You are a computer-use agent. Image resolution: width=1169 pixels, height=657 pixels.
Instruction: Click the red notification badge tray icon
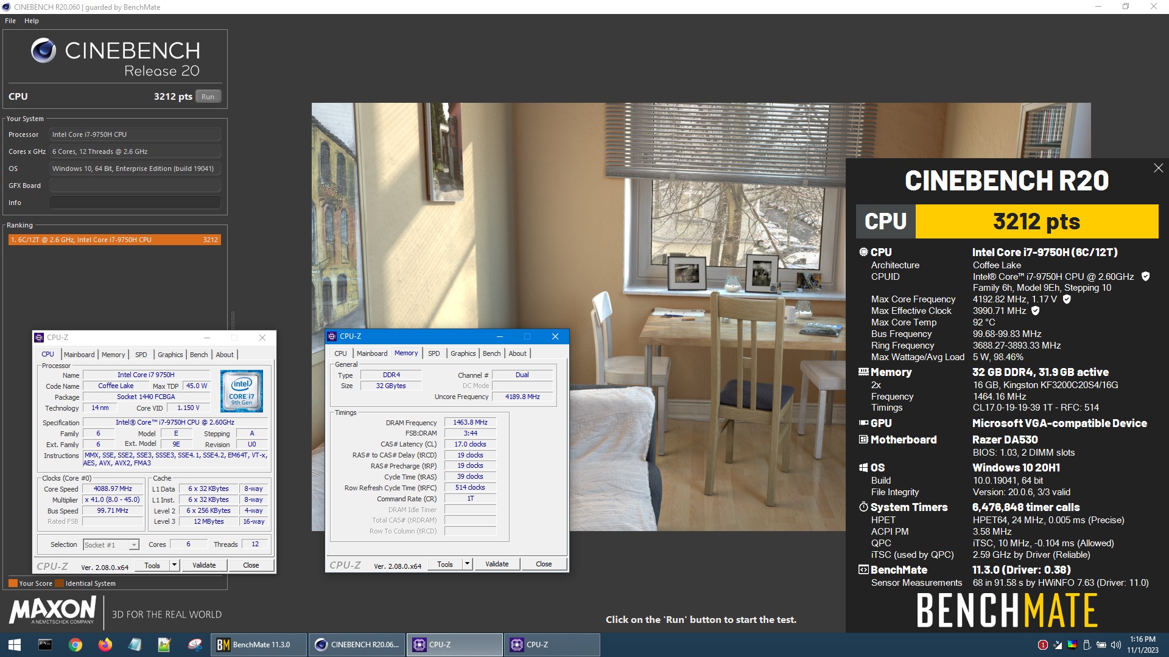click(x=1042, y=645)
